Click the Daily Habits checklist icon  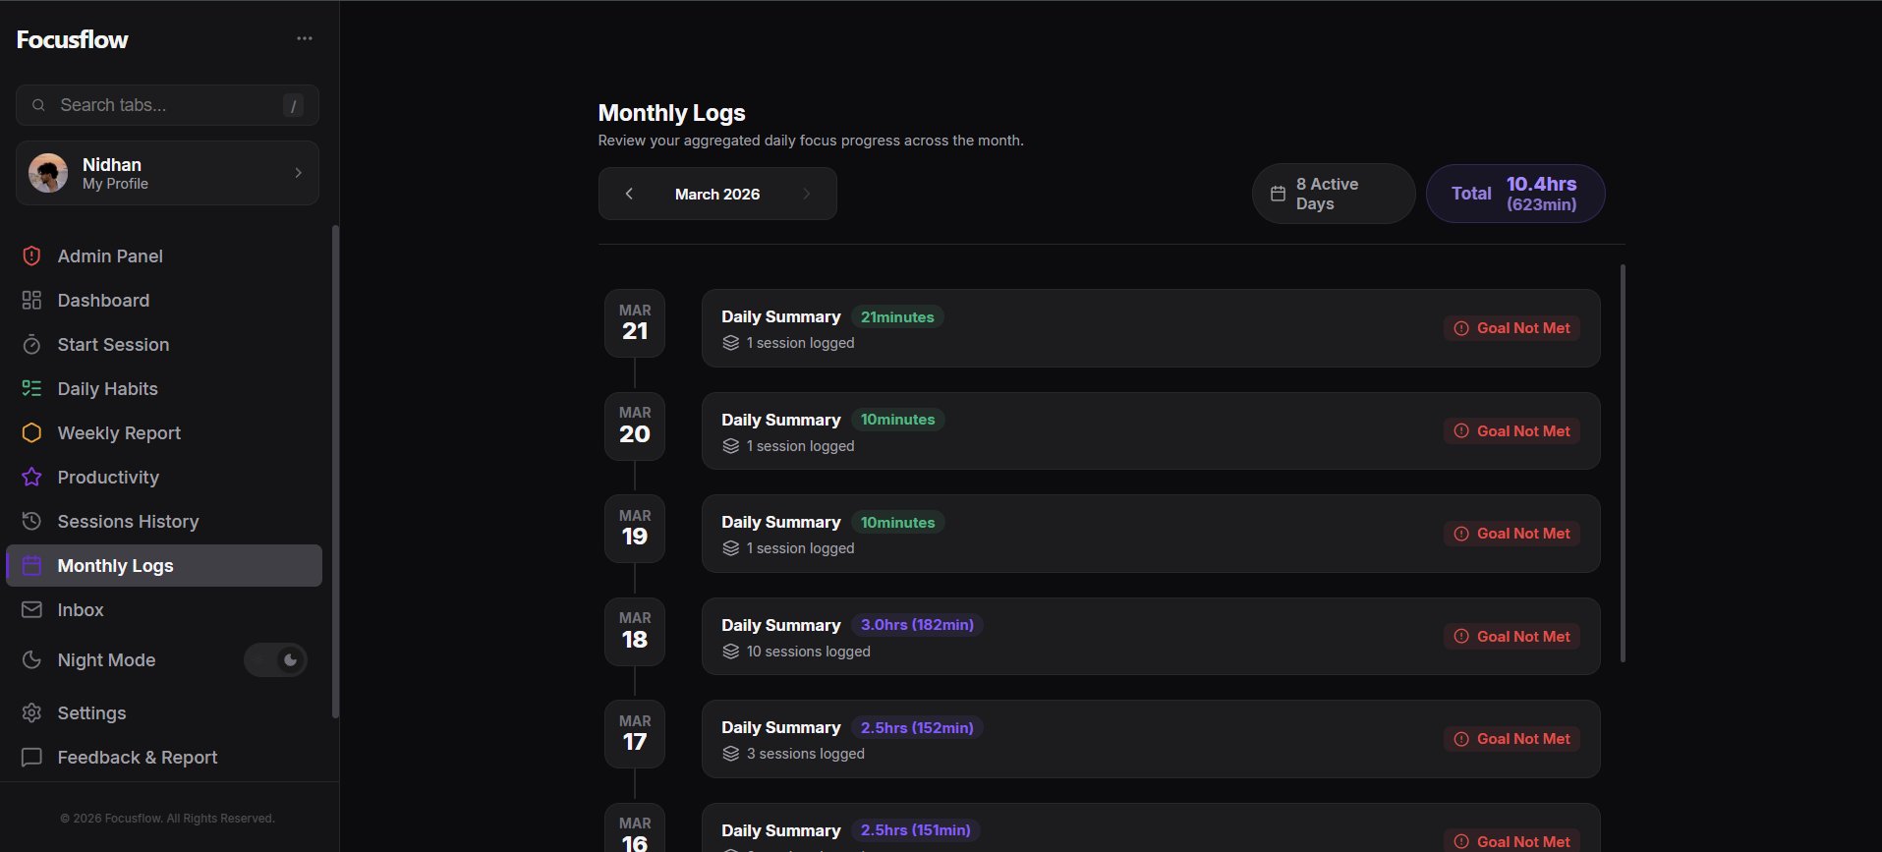point(31,389)
